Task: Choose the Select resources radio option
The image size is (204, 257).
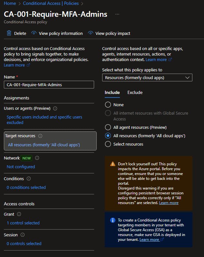Action: [x=108, y=144]
